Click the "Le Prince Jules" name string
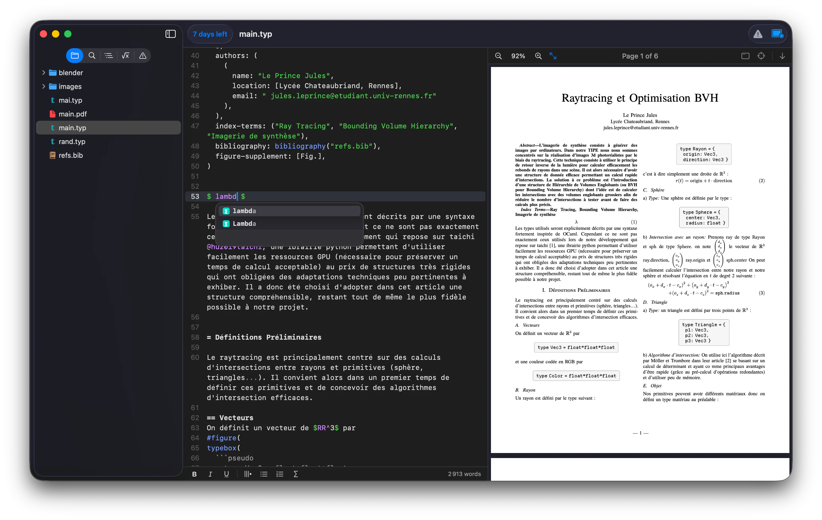Viewport: 822px width, 520px height. tap(294, 76)
